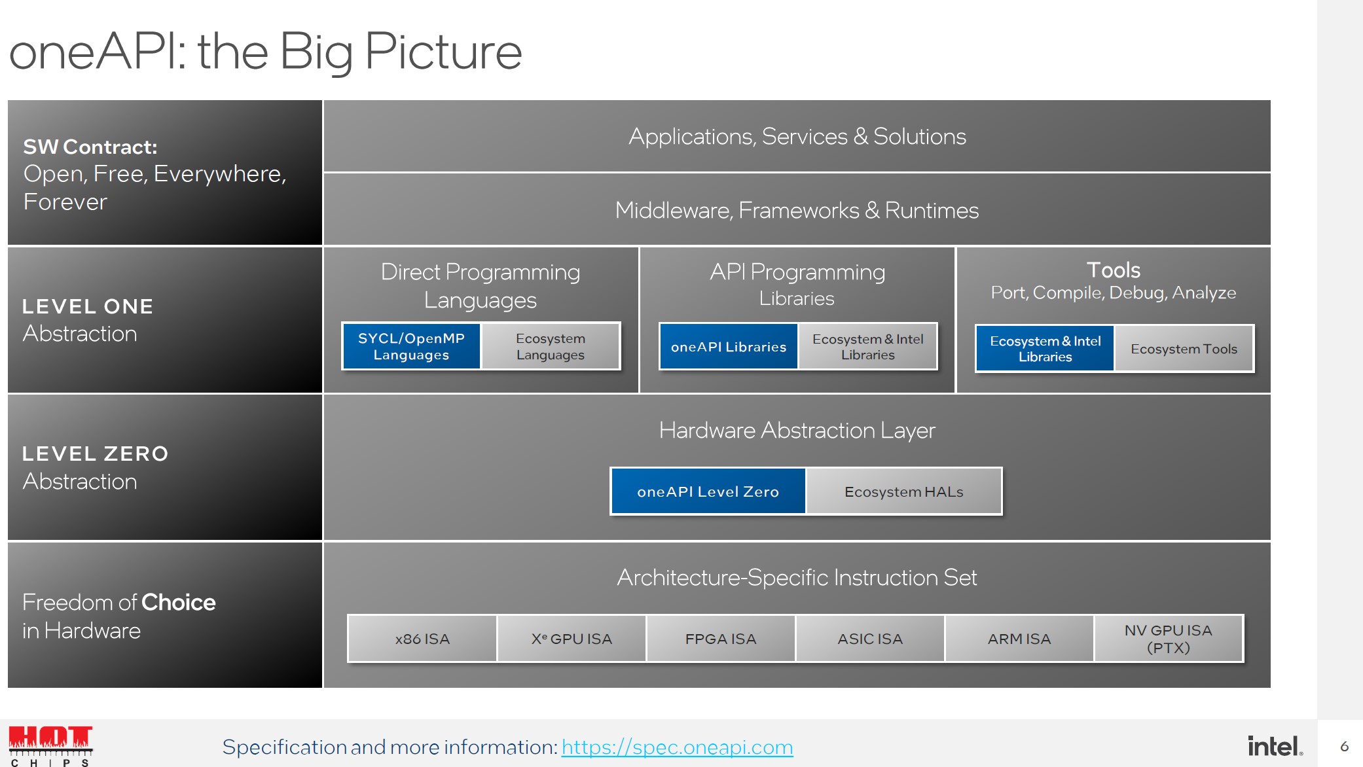Screen dimensions: 1363x767
Task: Click the Hot Chips logo
Action: pos(50,745)
